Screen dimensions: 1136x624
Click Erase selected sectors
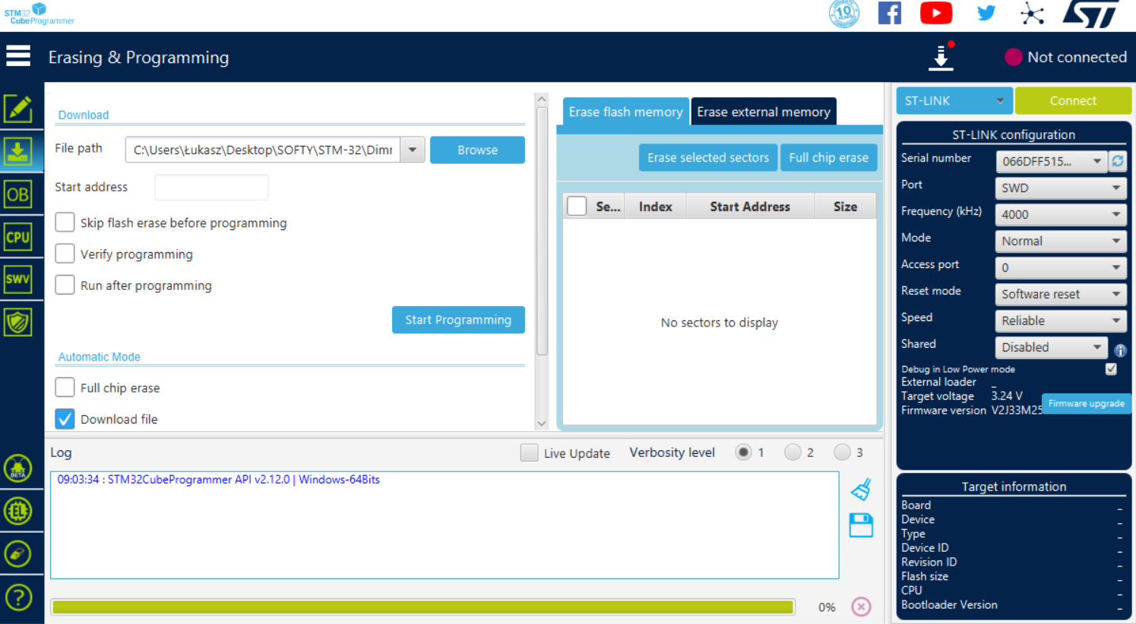tap(708, 157)
